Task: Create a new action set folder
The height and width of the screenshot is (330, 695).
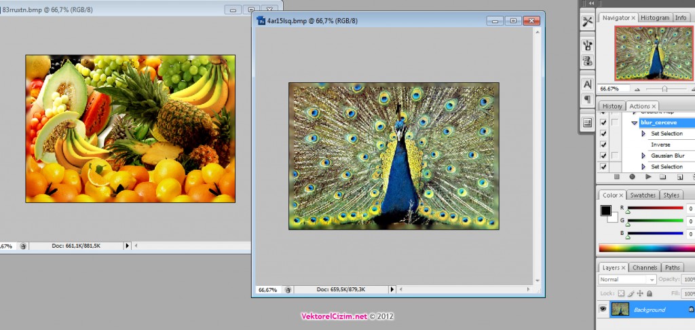Action: coord(663,177)
